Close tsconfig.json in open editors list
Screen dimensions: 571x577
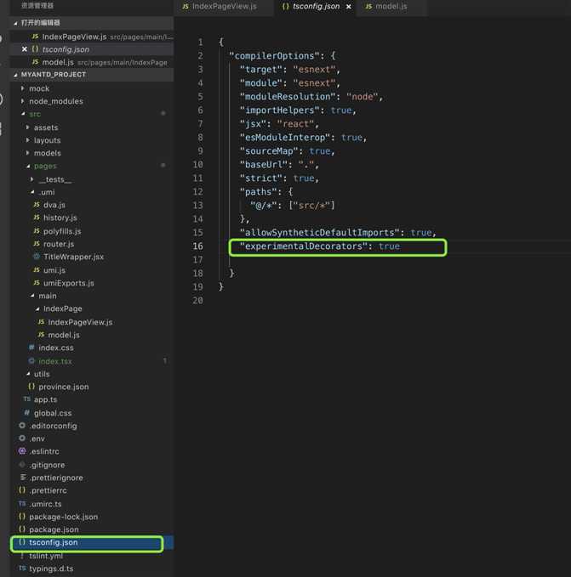25,49
